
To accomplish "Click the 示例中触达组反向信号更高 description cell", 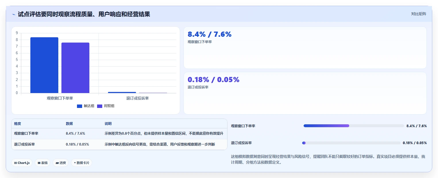I will click(x=160, y=144).
